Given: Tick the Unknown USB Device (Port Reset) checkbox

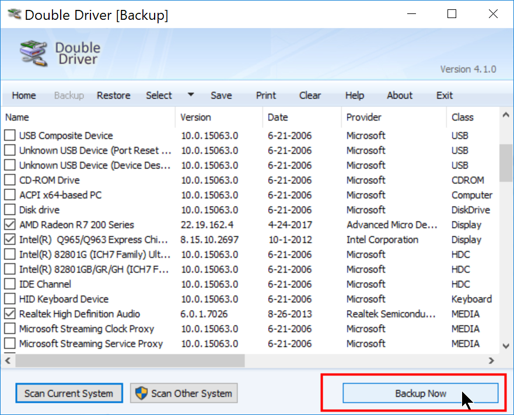Looking at the screenshot, I should pos(10,150).
